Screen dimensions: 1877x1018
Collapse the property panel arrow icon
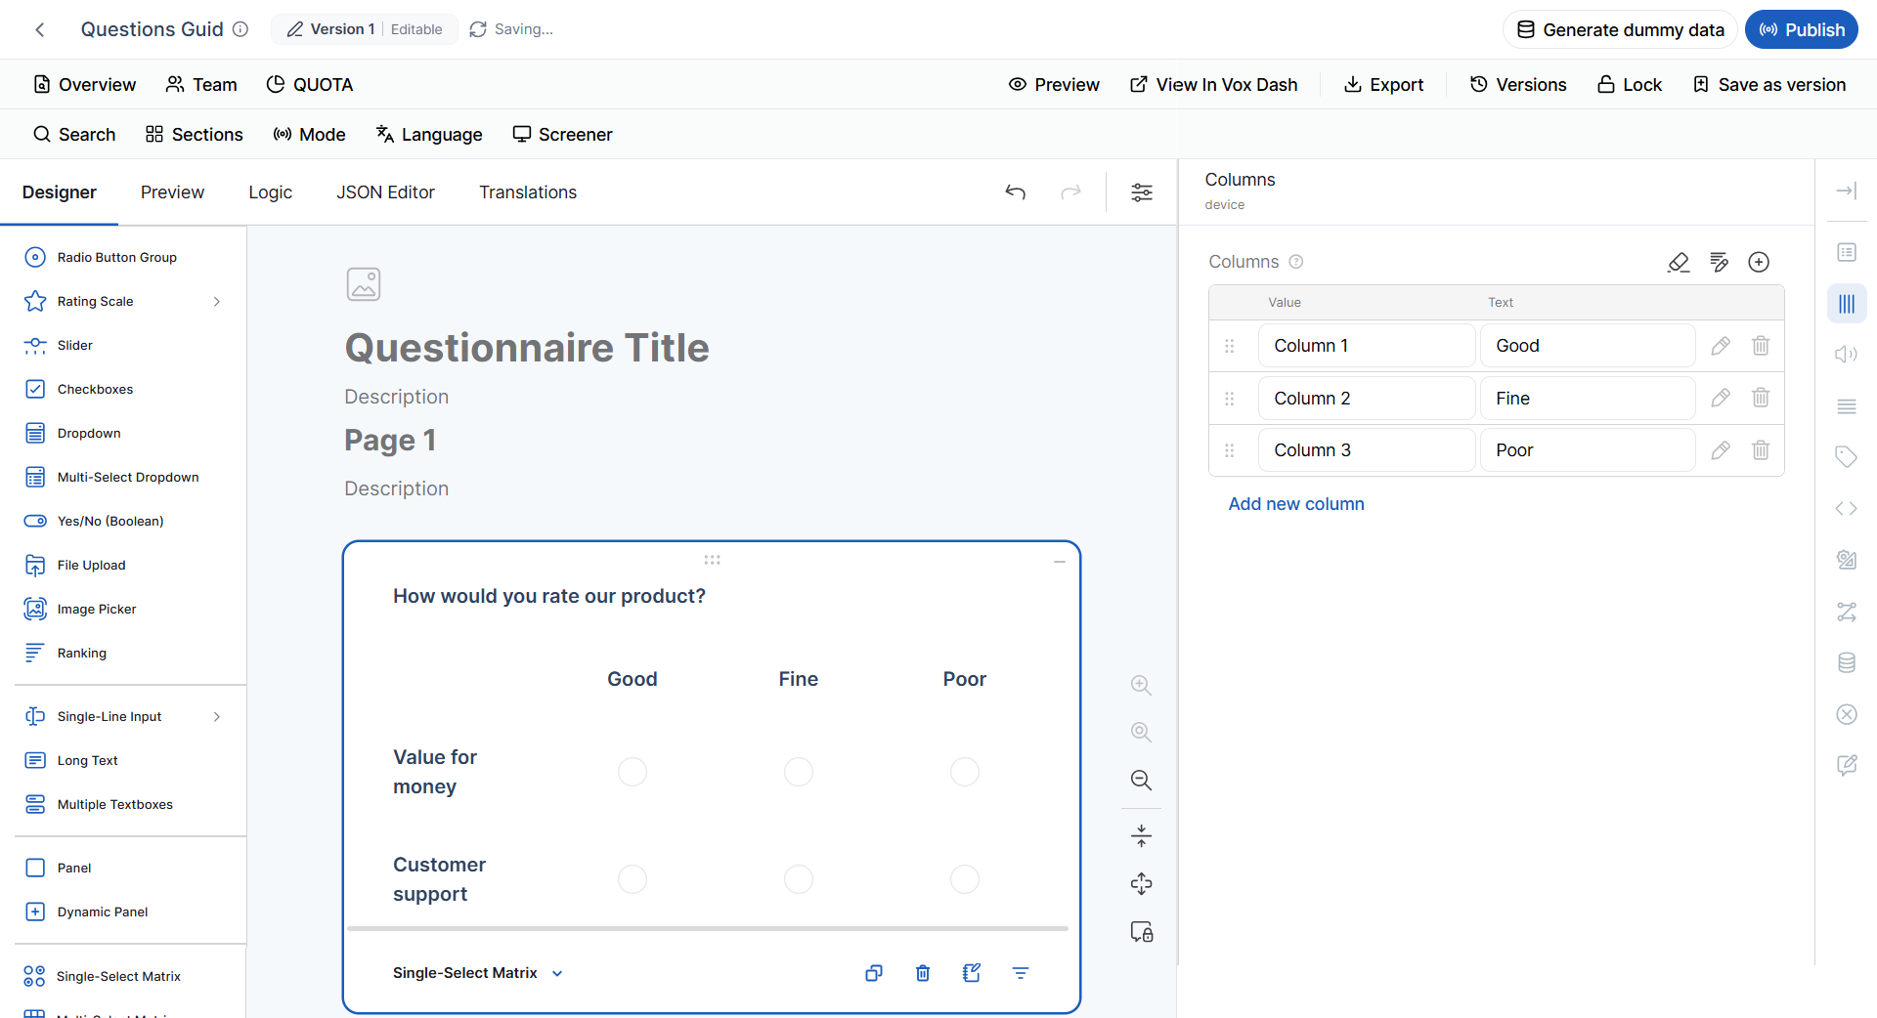(x=1847, y=191)
